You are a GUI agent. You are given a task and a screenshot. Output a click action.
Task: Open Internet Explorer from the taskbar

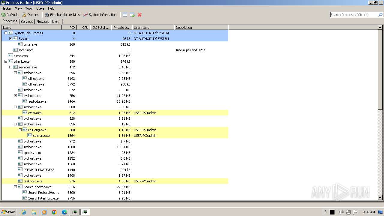[x=24, y=212]
